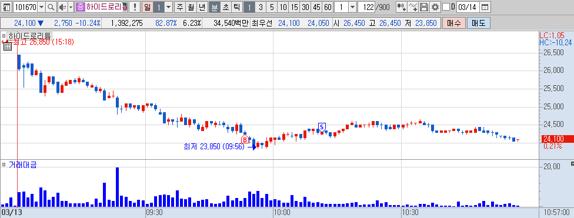This screenshot has height=218, width=574.
Task: Save the chart with the floppy disk icon
Action: pos(423,7)
